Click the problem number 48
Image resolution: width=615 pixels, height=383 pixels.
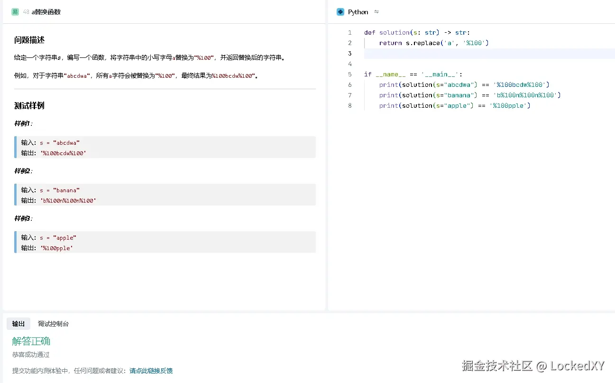[x=26, y=12]
